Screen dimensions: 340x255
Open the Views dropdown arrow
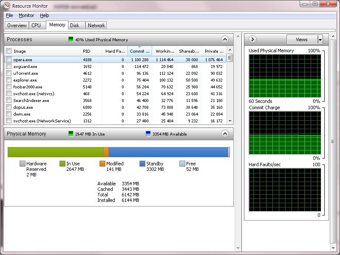[320, 40]
